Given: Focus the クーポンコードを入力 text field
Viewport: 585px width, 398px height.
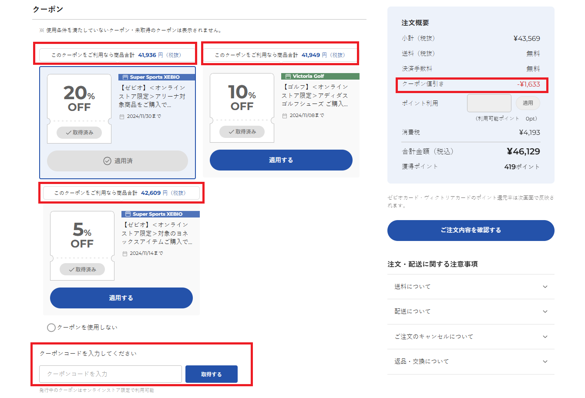Looking at the screenshot, I should pyautogui.click(x=111, y=374).
